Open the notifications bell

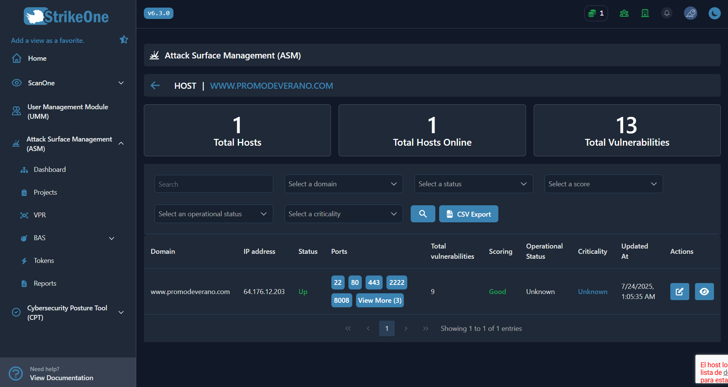tap(667, 13)
